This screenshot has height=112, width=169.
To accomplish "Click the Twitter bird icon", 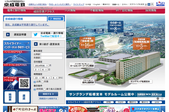I will pyautogui.click(x=36, y=34).
